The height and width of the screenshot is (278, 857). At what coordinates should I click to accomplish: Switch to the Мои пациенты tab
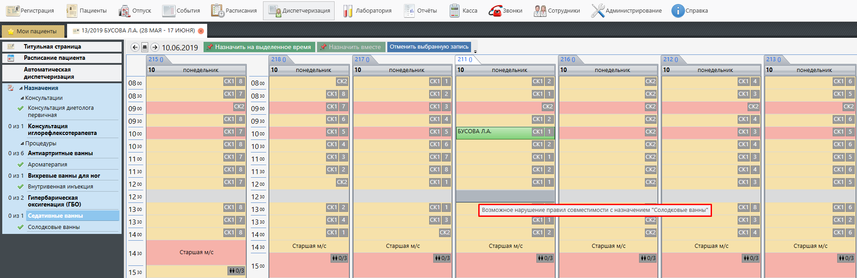tap(32, 31)
